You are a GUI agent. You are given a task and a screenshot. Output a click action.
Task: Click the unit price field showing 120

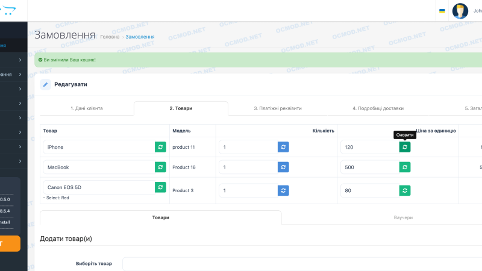[x=370, y=147]
